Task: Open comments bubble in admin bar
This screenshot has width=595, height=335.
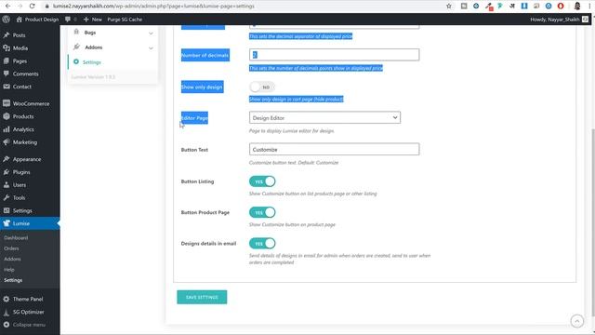Action: [x=71, y=19]
